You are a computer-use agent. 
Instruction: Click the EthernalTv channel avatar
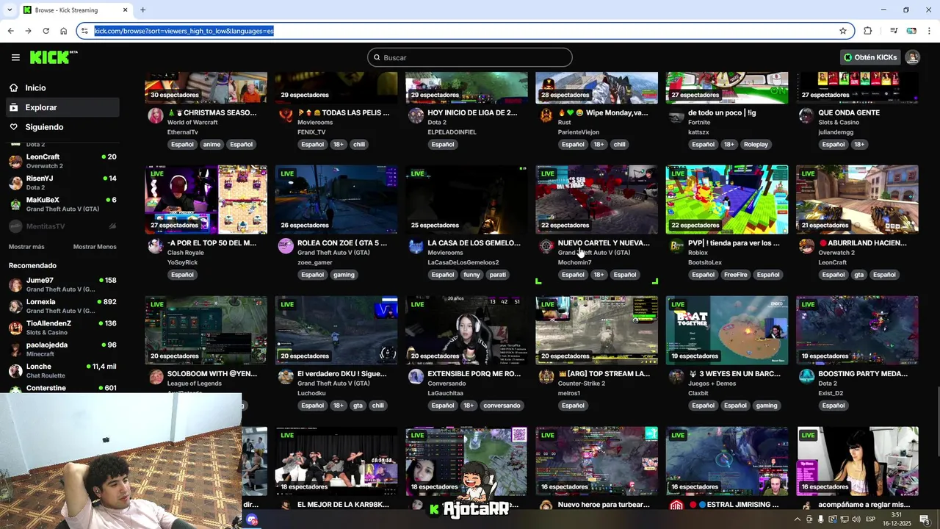(x=156, y=115)
